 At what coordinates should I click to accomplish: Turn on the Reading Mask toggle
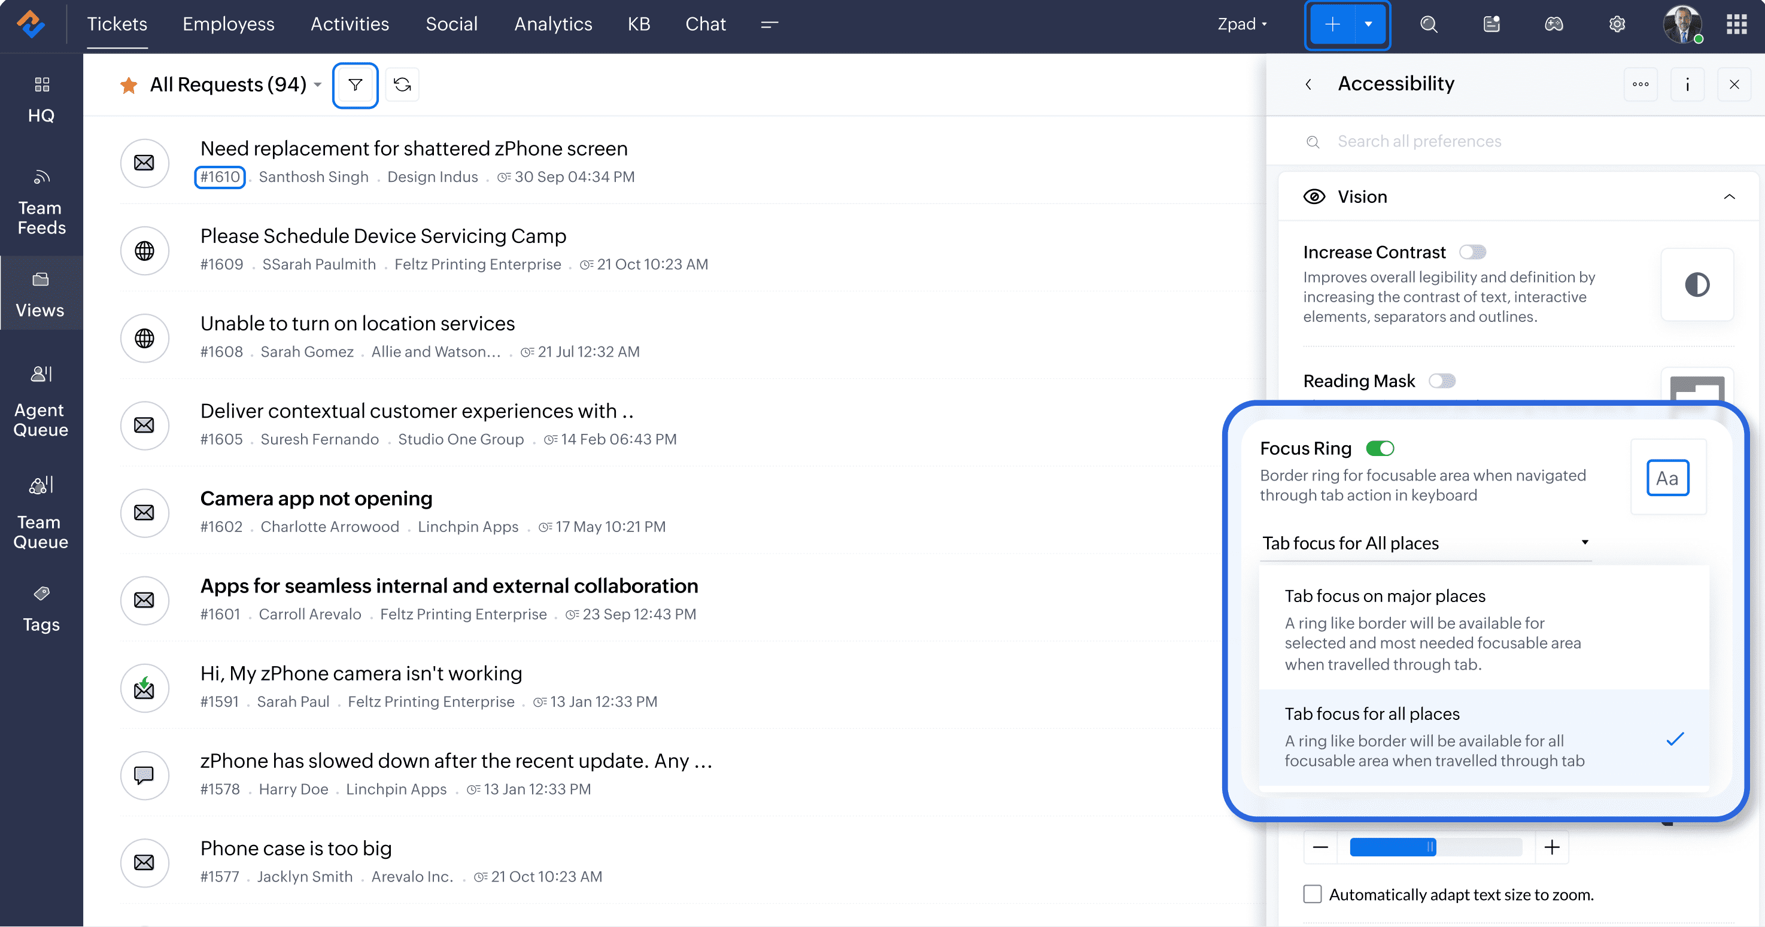click(1442, 381)
